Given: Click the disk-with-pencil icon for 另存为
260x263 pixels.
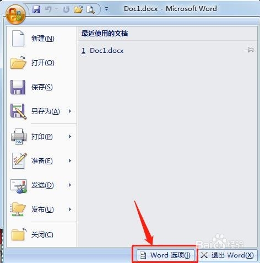Looking at the screenshot, I should click(x=18, y=111).
